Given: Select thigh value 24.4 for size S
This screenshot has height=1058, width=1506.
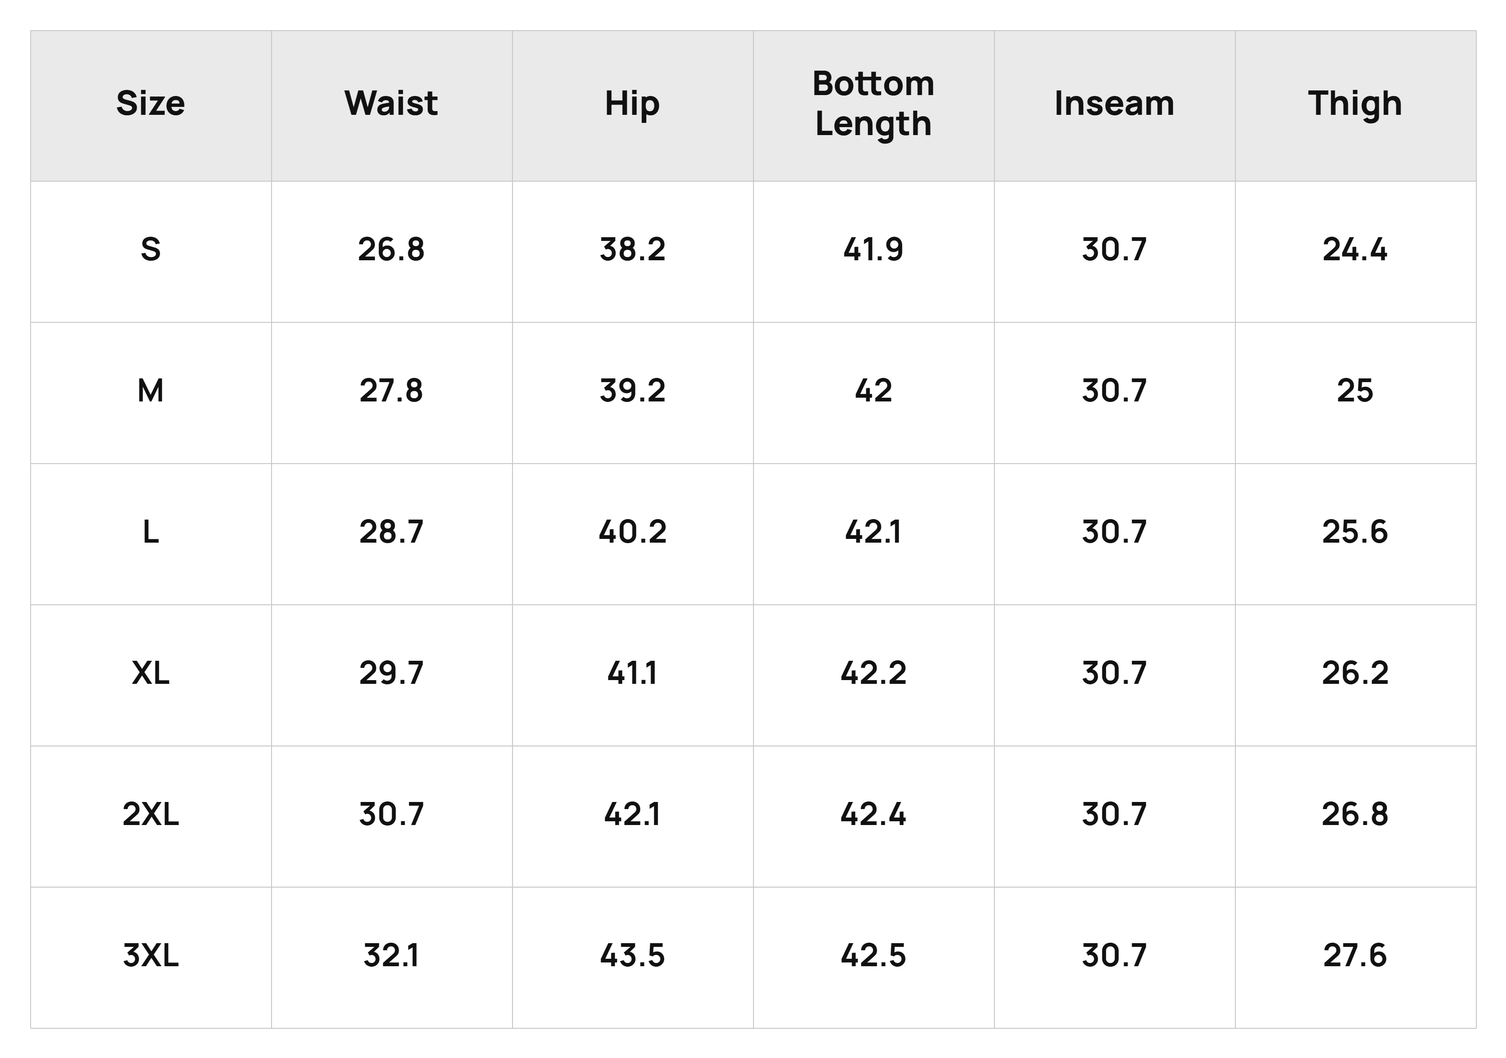Looking at the screenshot, I should coord(1355,250).
